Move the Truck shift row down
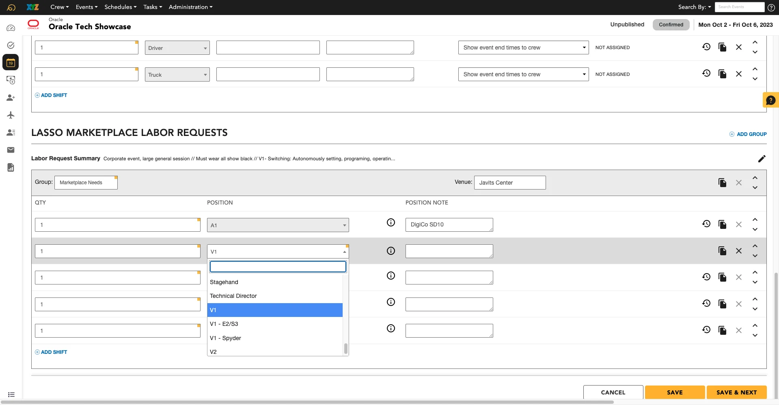 pos(755,79)
